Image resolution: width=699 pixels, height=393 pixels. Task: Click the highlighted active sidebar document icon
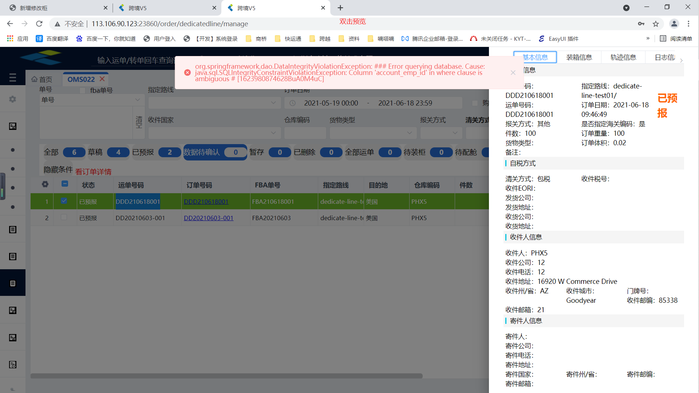click(13, 283)
